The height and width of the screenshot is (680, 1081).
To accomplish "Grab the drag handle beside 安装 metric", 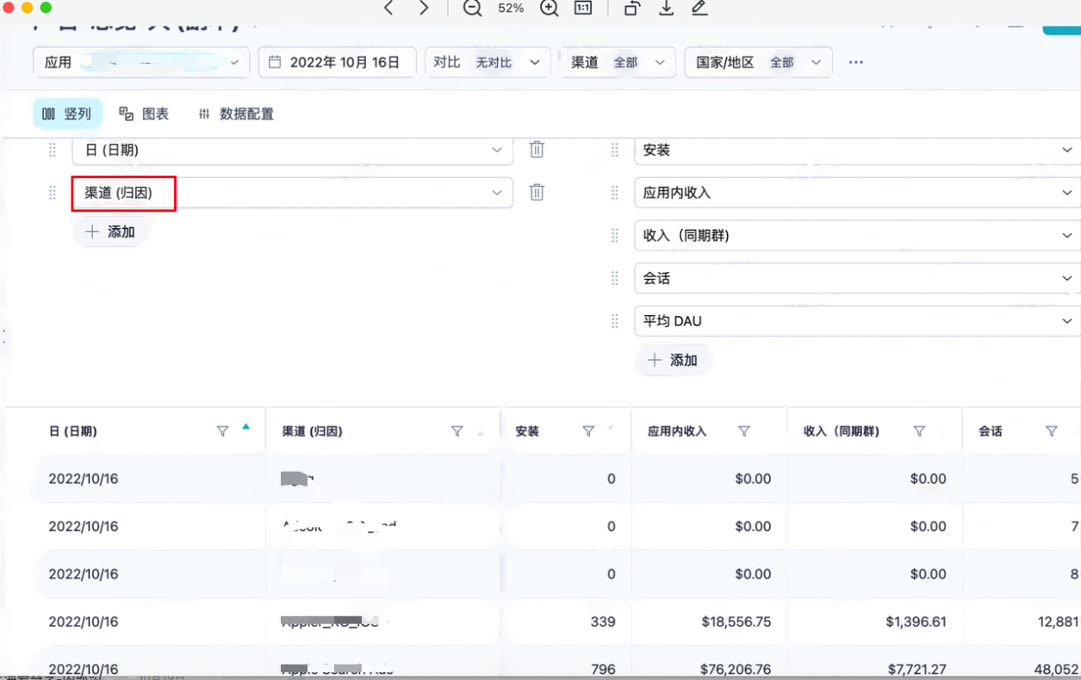I will pyautogui.click(x=615, y=150).
